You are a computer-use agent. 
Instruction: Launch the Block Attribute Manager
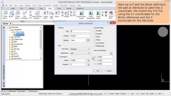click(x=37, y=15)
